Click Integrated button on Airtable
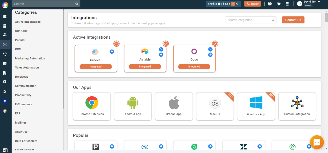The height and width of the screenshot is (153, 328). click(x=145, y=66)
